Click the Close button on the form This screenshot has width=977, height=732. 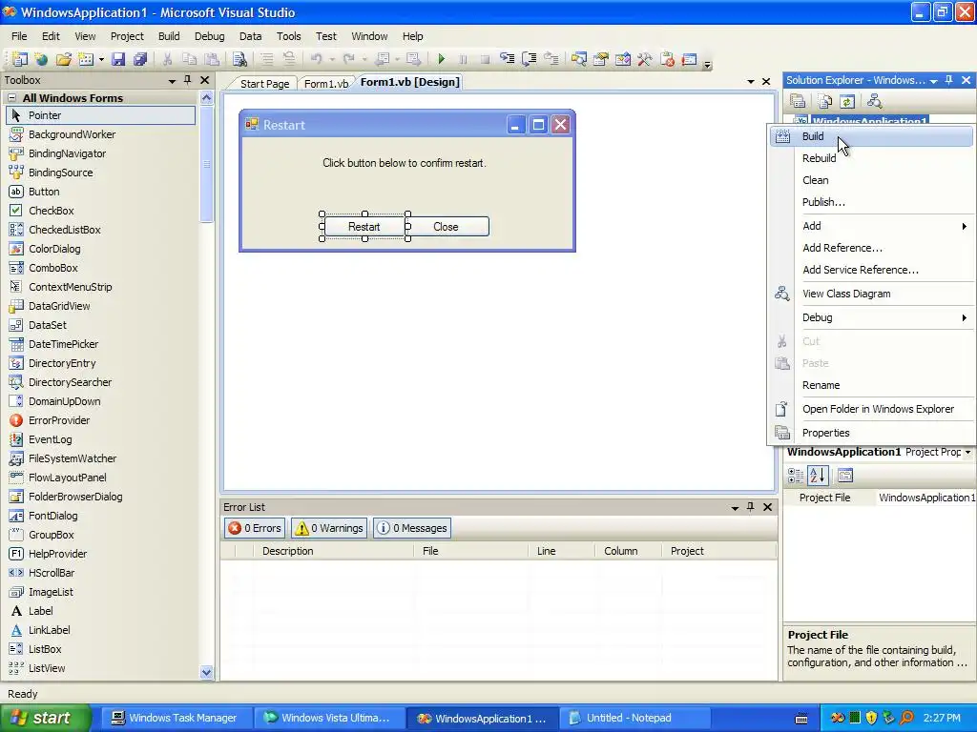[x=447, y=227]
